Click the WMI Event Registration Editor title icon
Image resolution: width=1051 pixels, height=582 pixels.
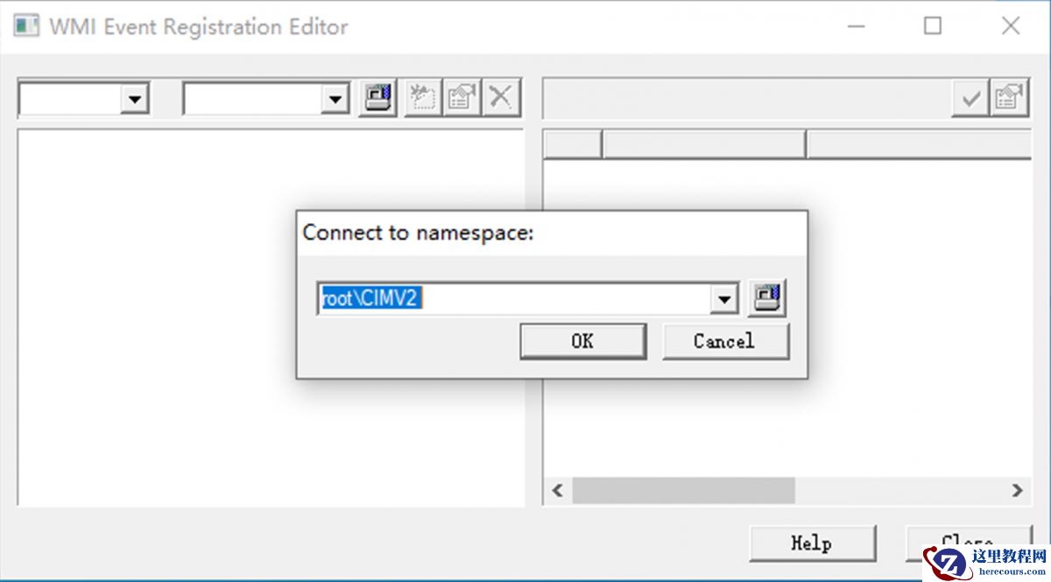(x=26, y=25)
